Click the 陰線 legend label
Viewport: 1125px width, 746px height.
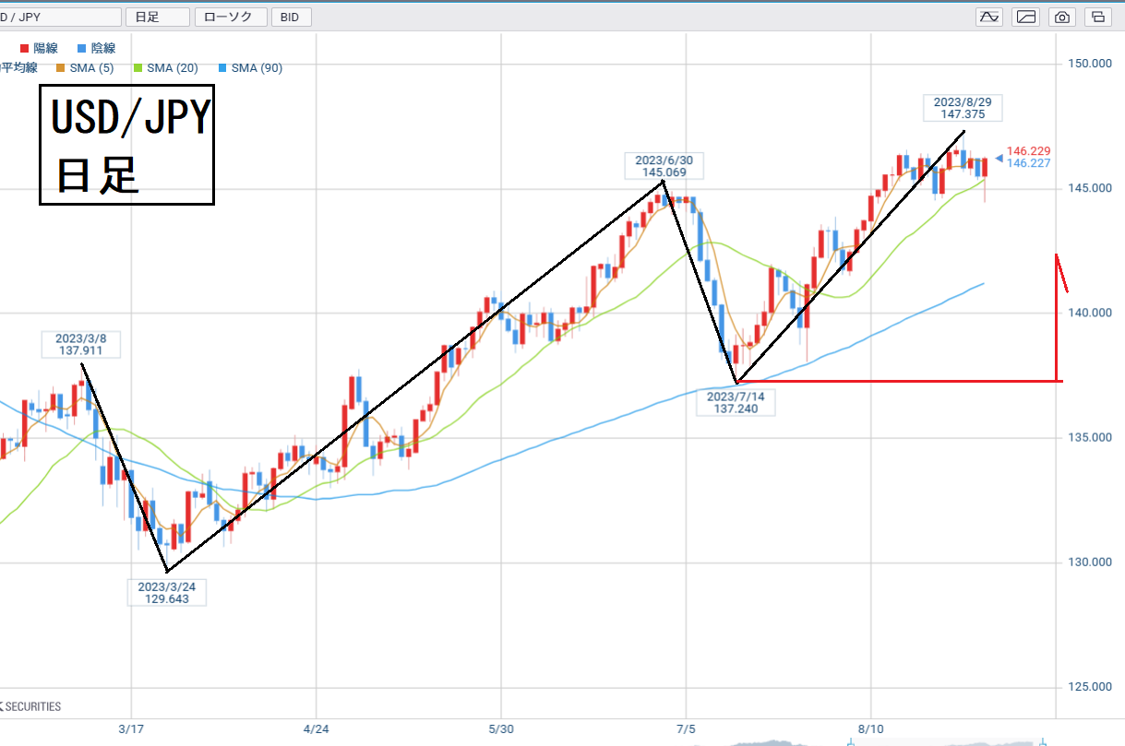pyautogui.click(x=102, y=48)
